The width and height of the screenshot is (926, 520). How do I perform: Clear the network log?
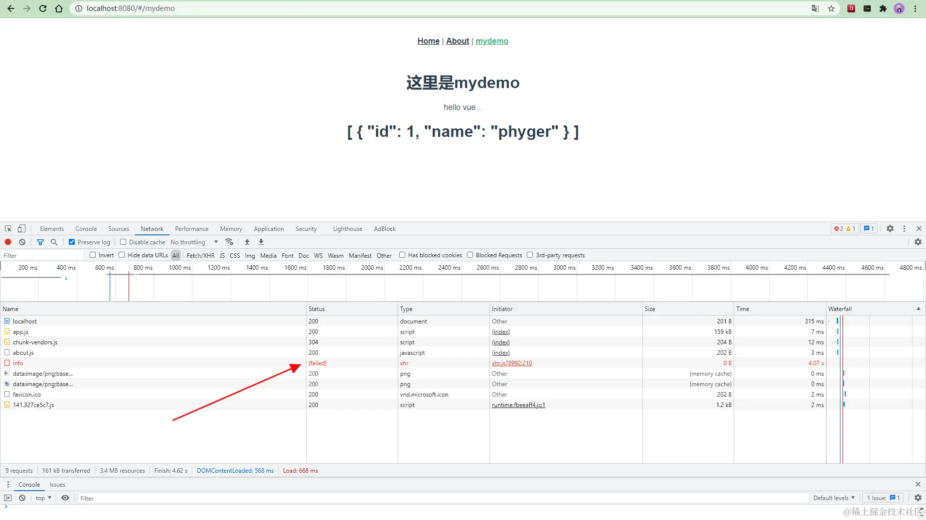coord(22,242)
